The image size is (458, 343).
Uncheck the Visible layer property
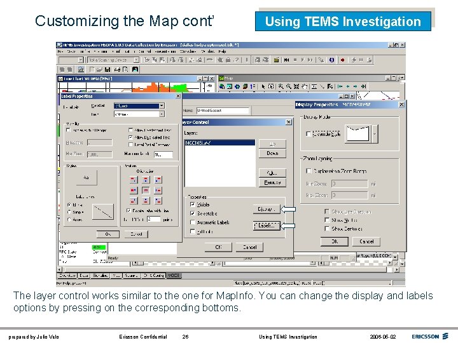(x=193, y=205)
